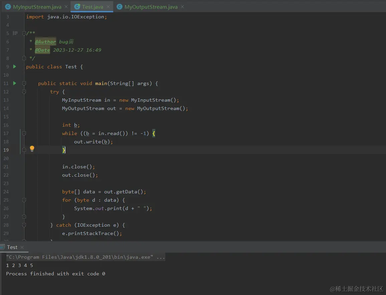Open the MyOutputStream.java tab

(x=151, y=7)
